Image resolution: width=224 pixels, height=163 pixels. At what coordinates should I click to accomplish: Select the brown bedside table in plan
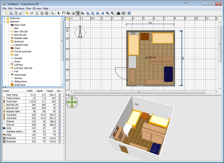tap(145, 37)
